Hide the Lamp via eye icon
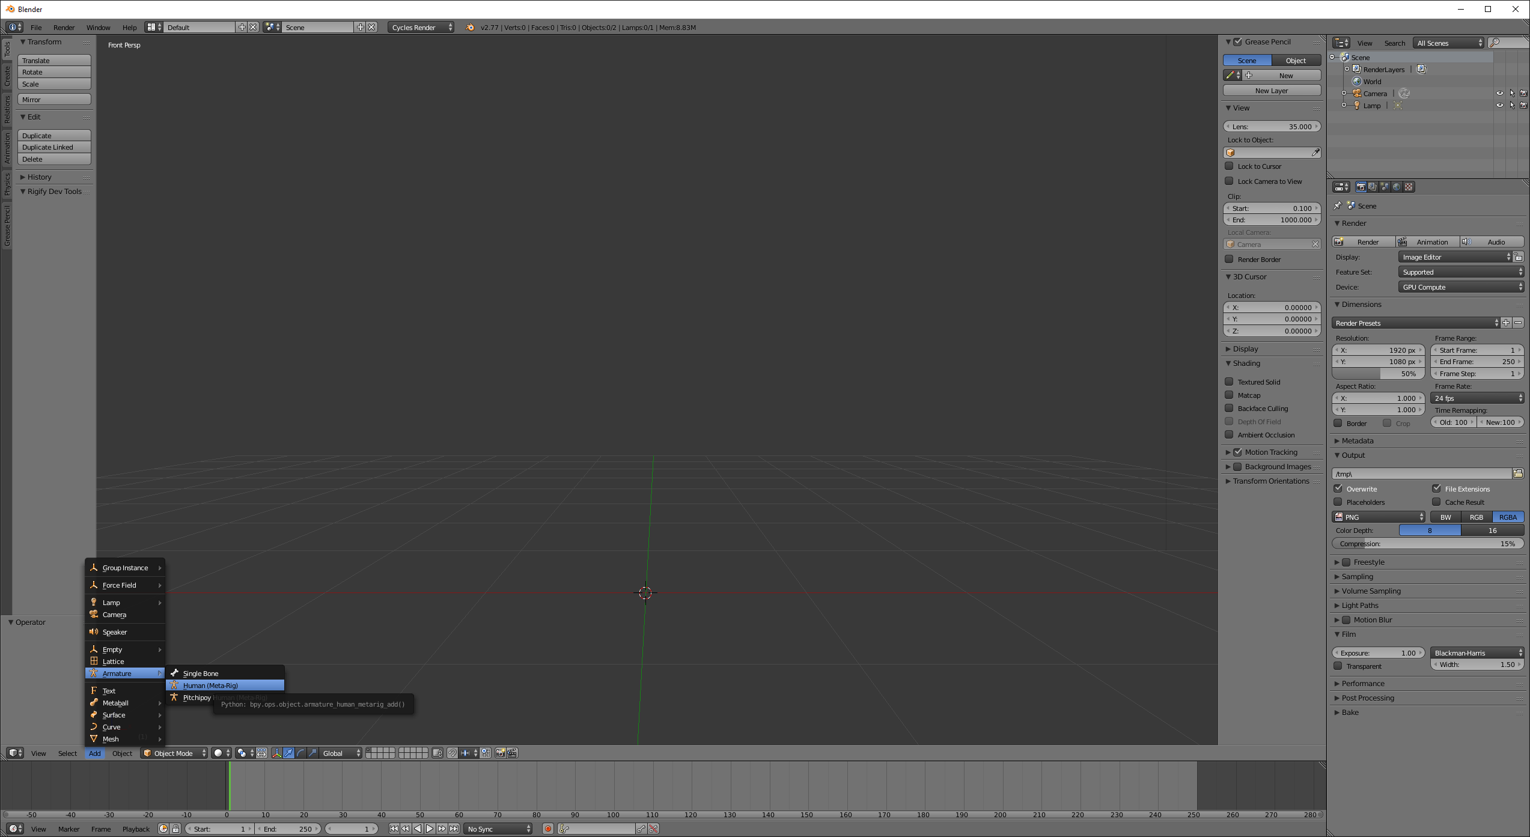The image size is (1530, 837). (x=1499, y=105)
